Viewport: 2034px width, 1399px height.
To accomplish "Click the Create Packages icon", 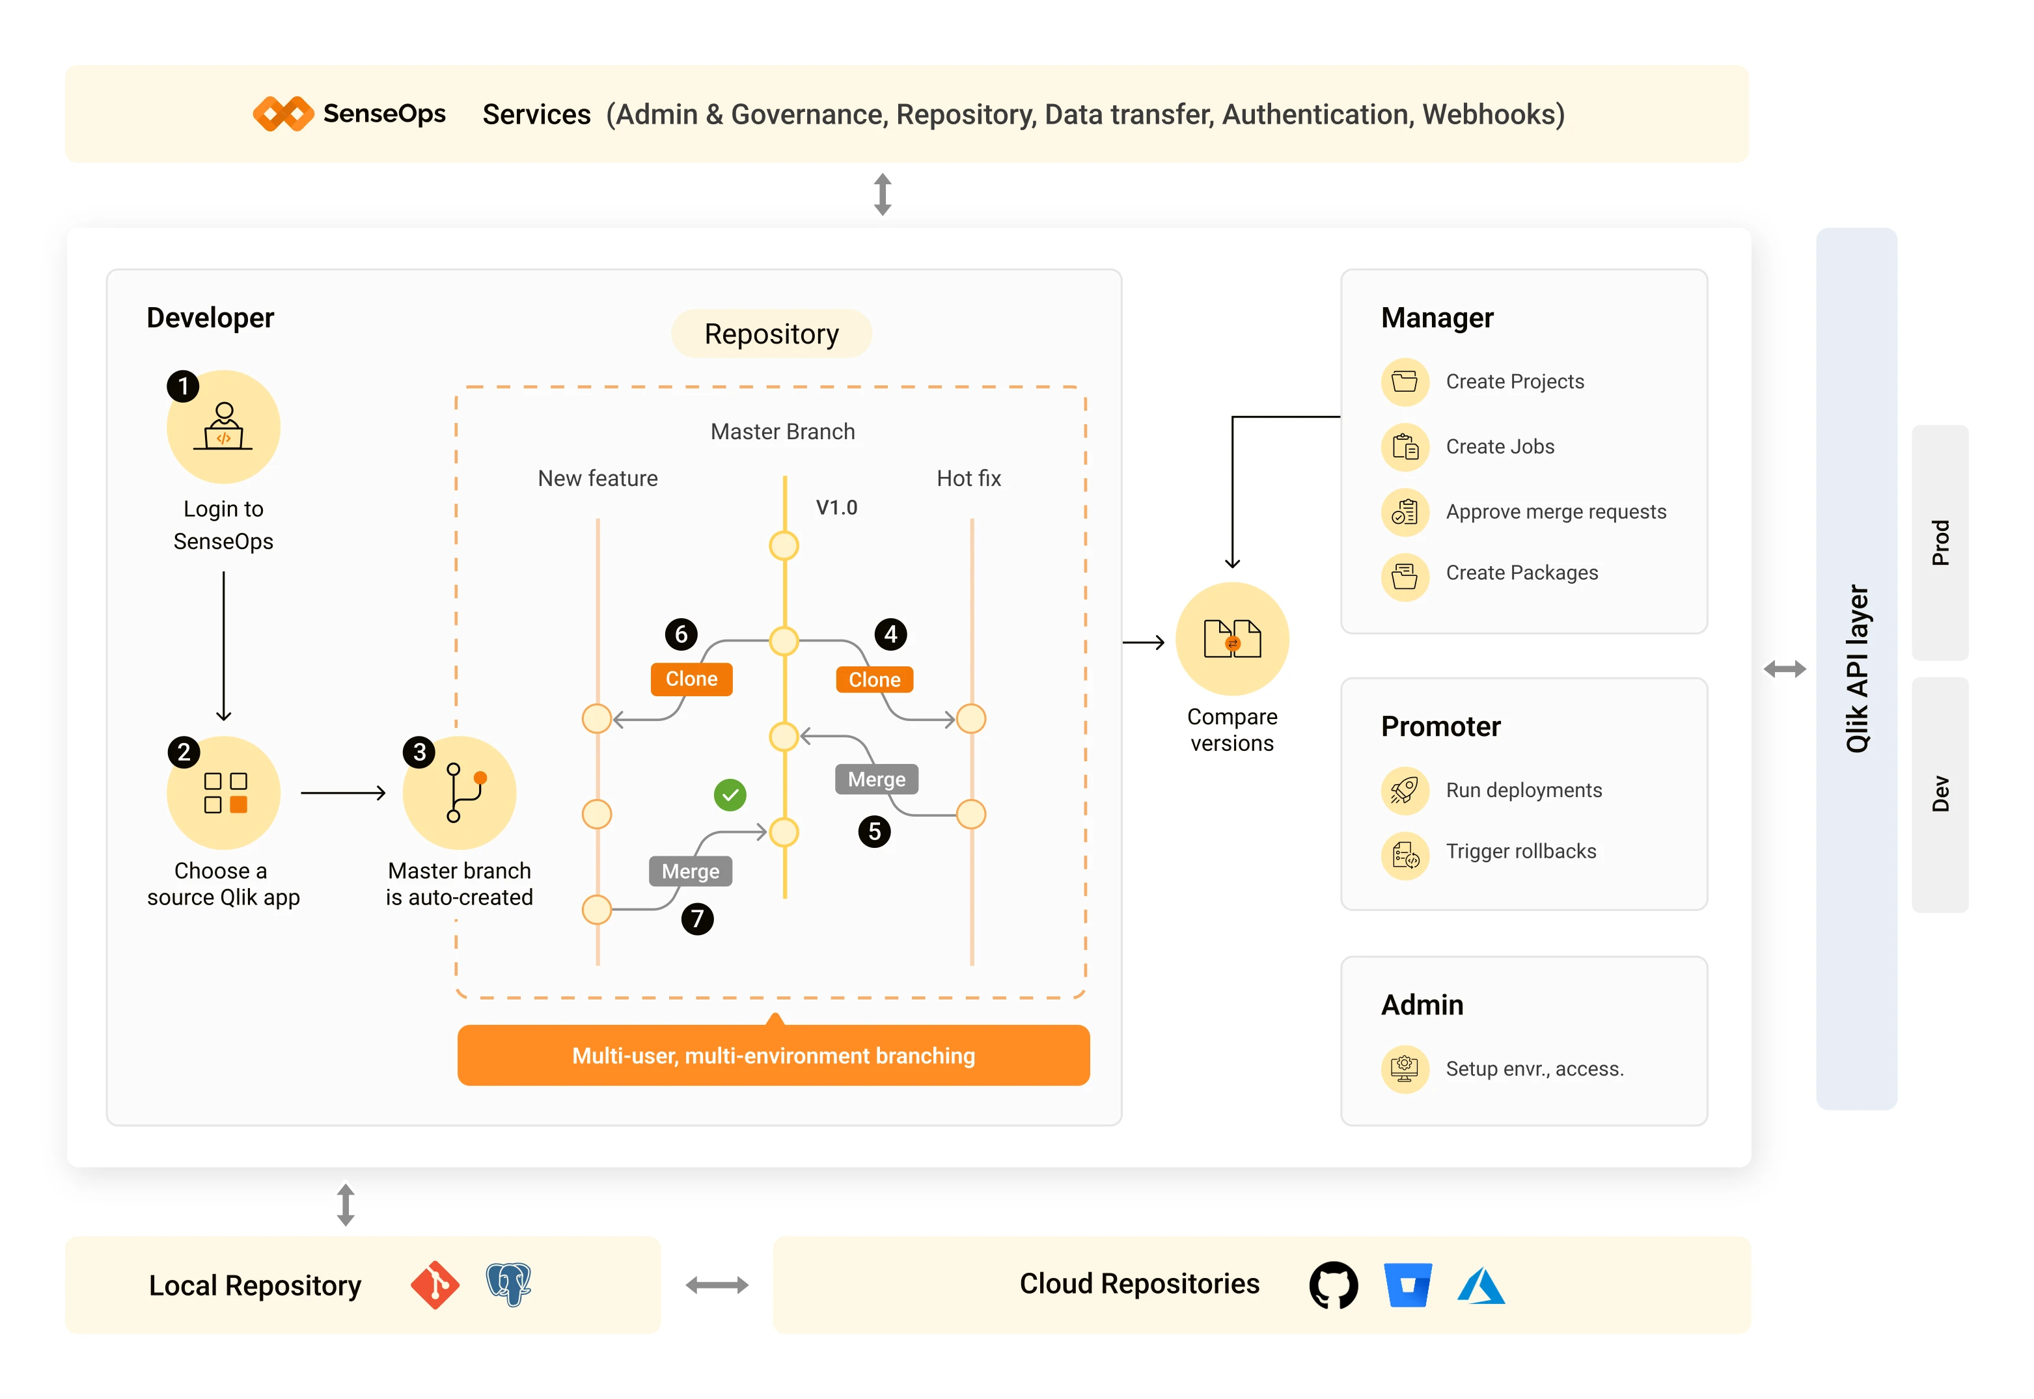I will (1405, 577).
